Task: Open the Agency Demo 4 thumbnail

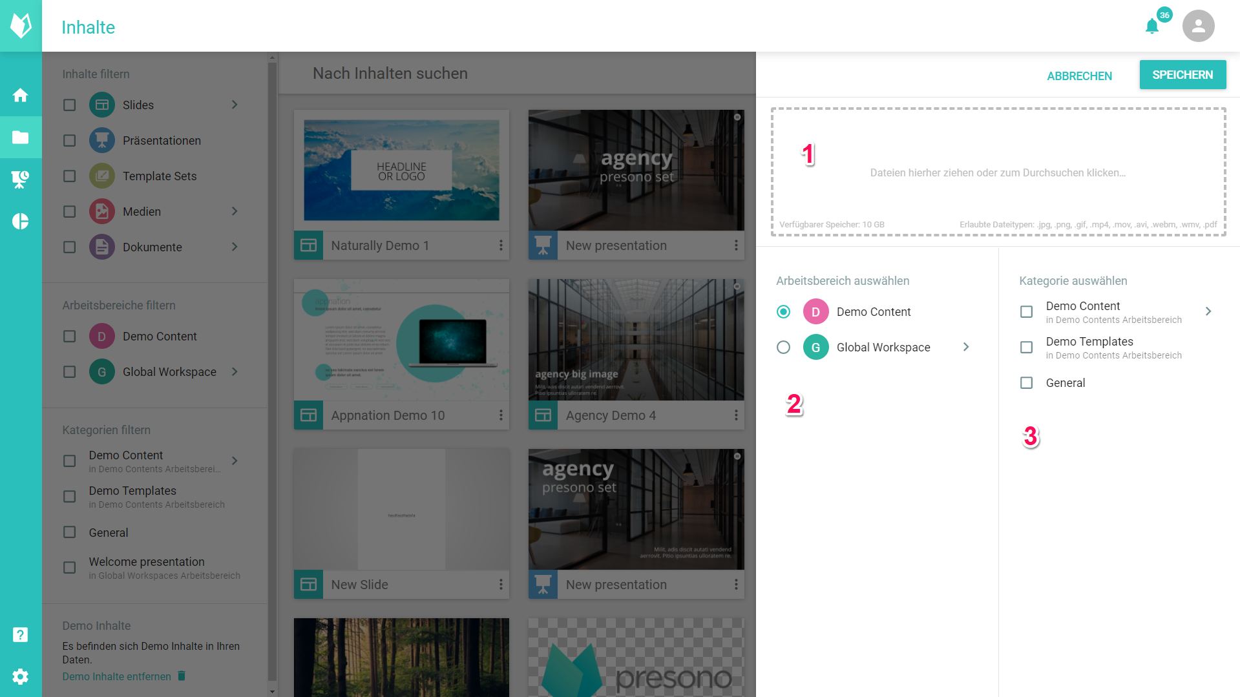Action: [x=636, y=340]
